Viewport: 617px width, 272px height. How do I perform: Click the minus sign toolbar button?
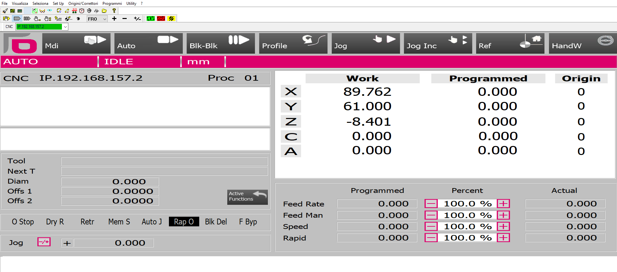pyautogui.click(x=124, y=19)
